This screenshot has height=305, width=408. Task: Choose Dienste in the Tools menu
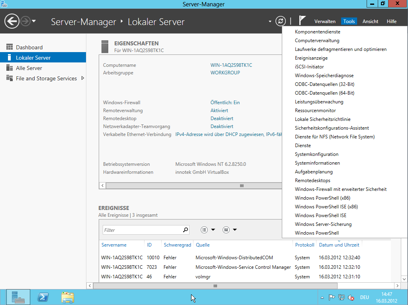(x=303, y=146)
